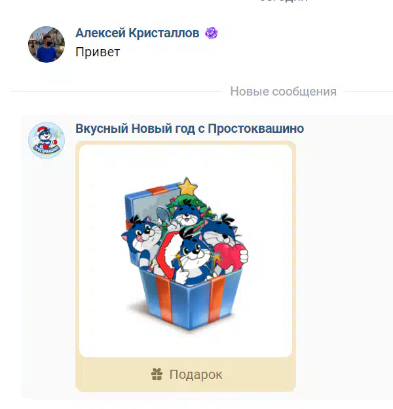Image resolution: width=393 pixels, height=409 pixels.
Task: Click the cat holding sparklers in the gift
Action: click(195, 257)
